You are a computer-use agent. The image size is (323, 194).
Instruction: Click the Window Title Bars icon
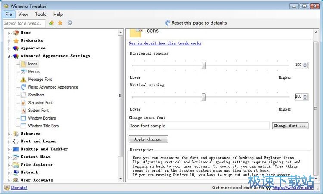coord(23,126)
